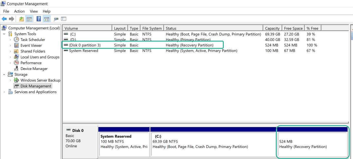Open the File menu
Image resolution: width=353 pixels, height=159 pixels.
[x=6, y=11]
